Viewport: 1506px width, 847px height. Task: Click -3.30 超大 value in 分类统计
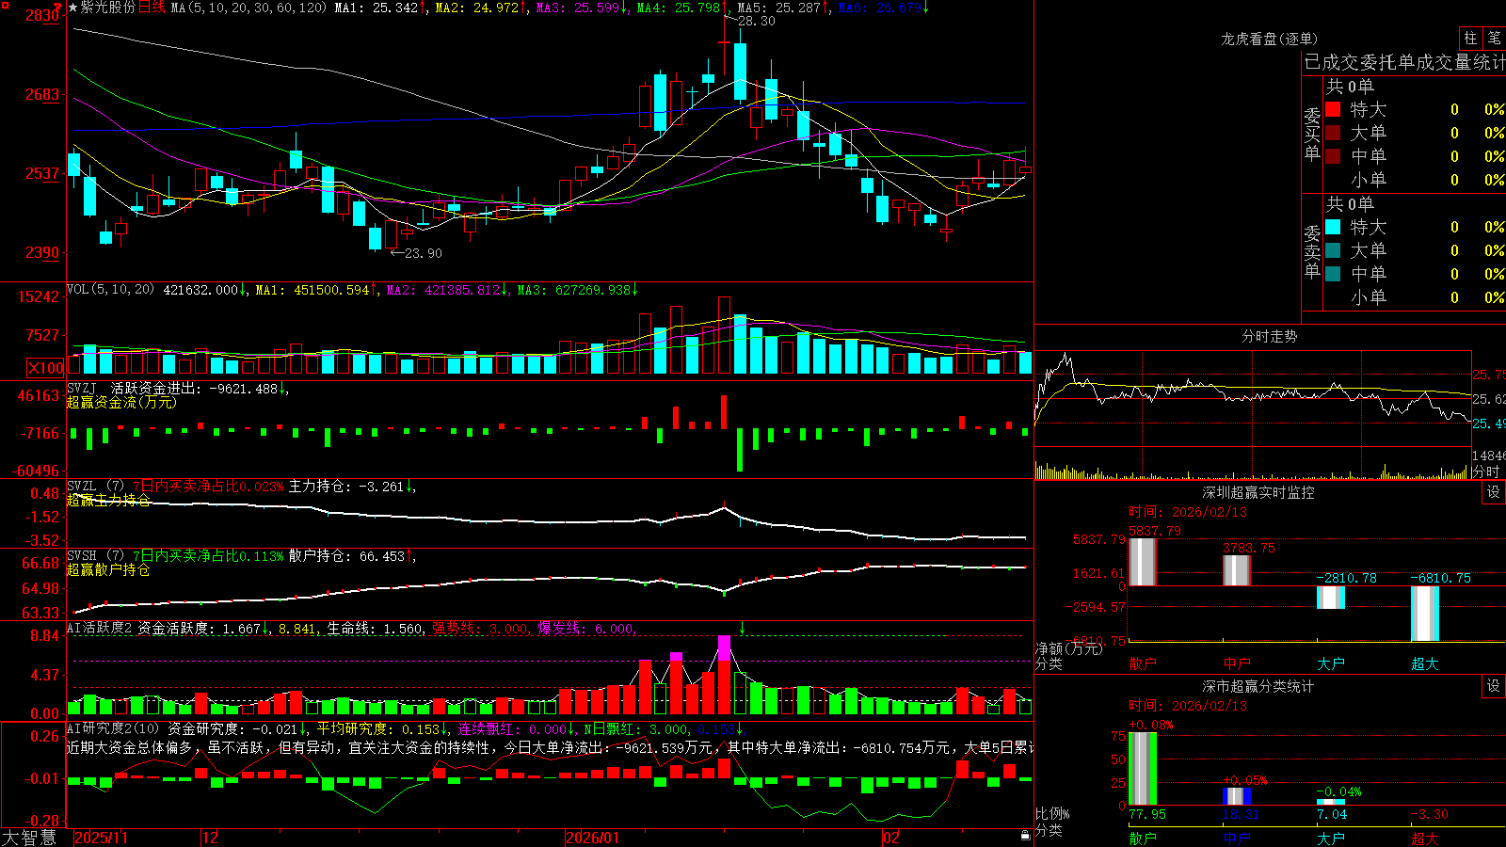[x=1430, y=815]
